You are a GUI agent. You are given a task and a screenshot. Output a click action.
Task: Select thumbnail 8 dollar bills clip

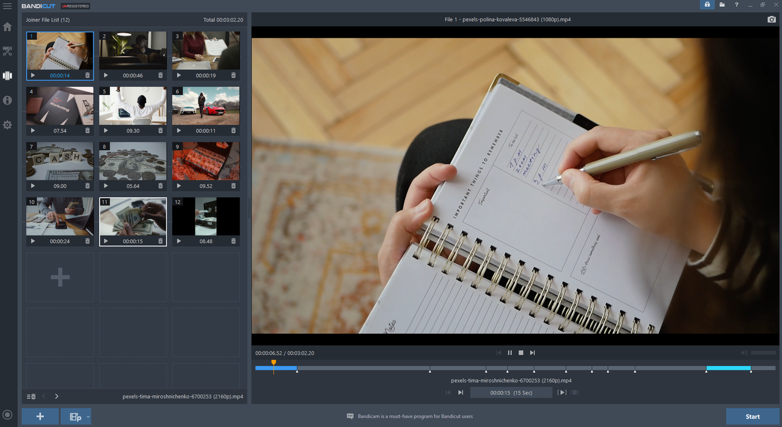pyautogui.click(x=133, y=161)
